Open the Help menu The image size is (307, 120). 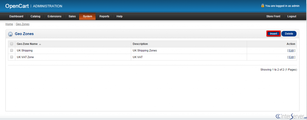(119, 16)
